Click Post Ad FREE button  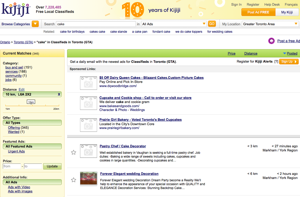(258, 12)
